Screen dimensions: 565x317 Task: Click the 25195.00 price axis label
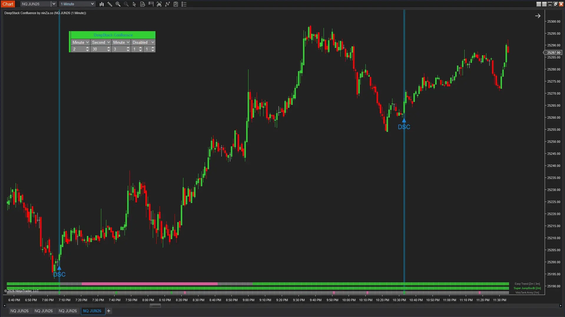[x=554, y=274]
